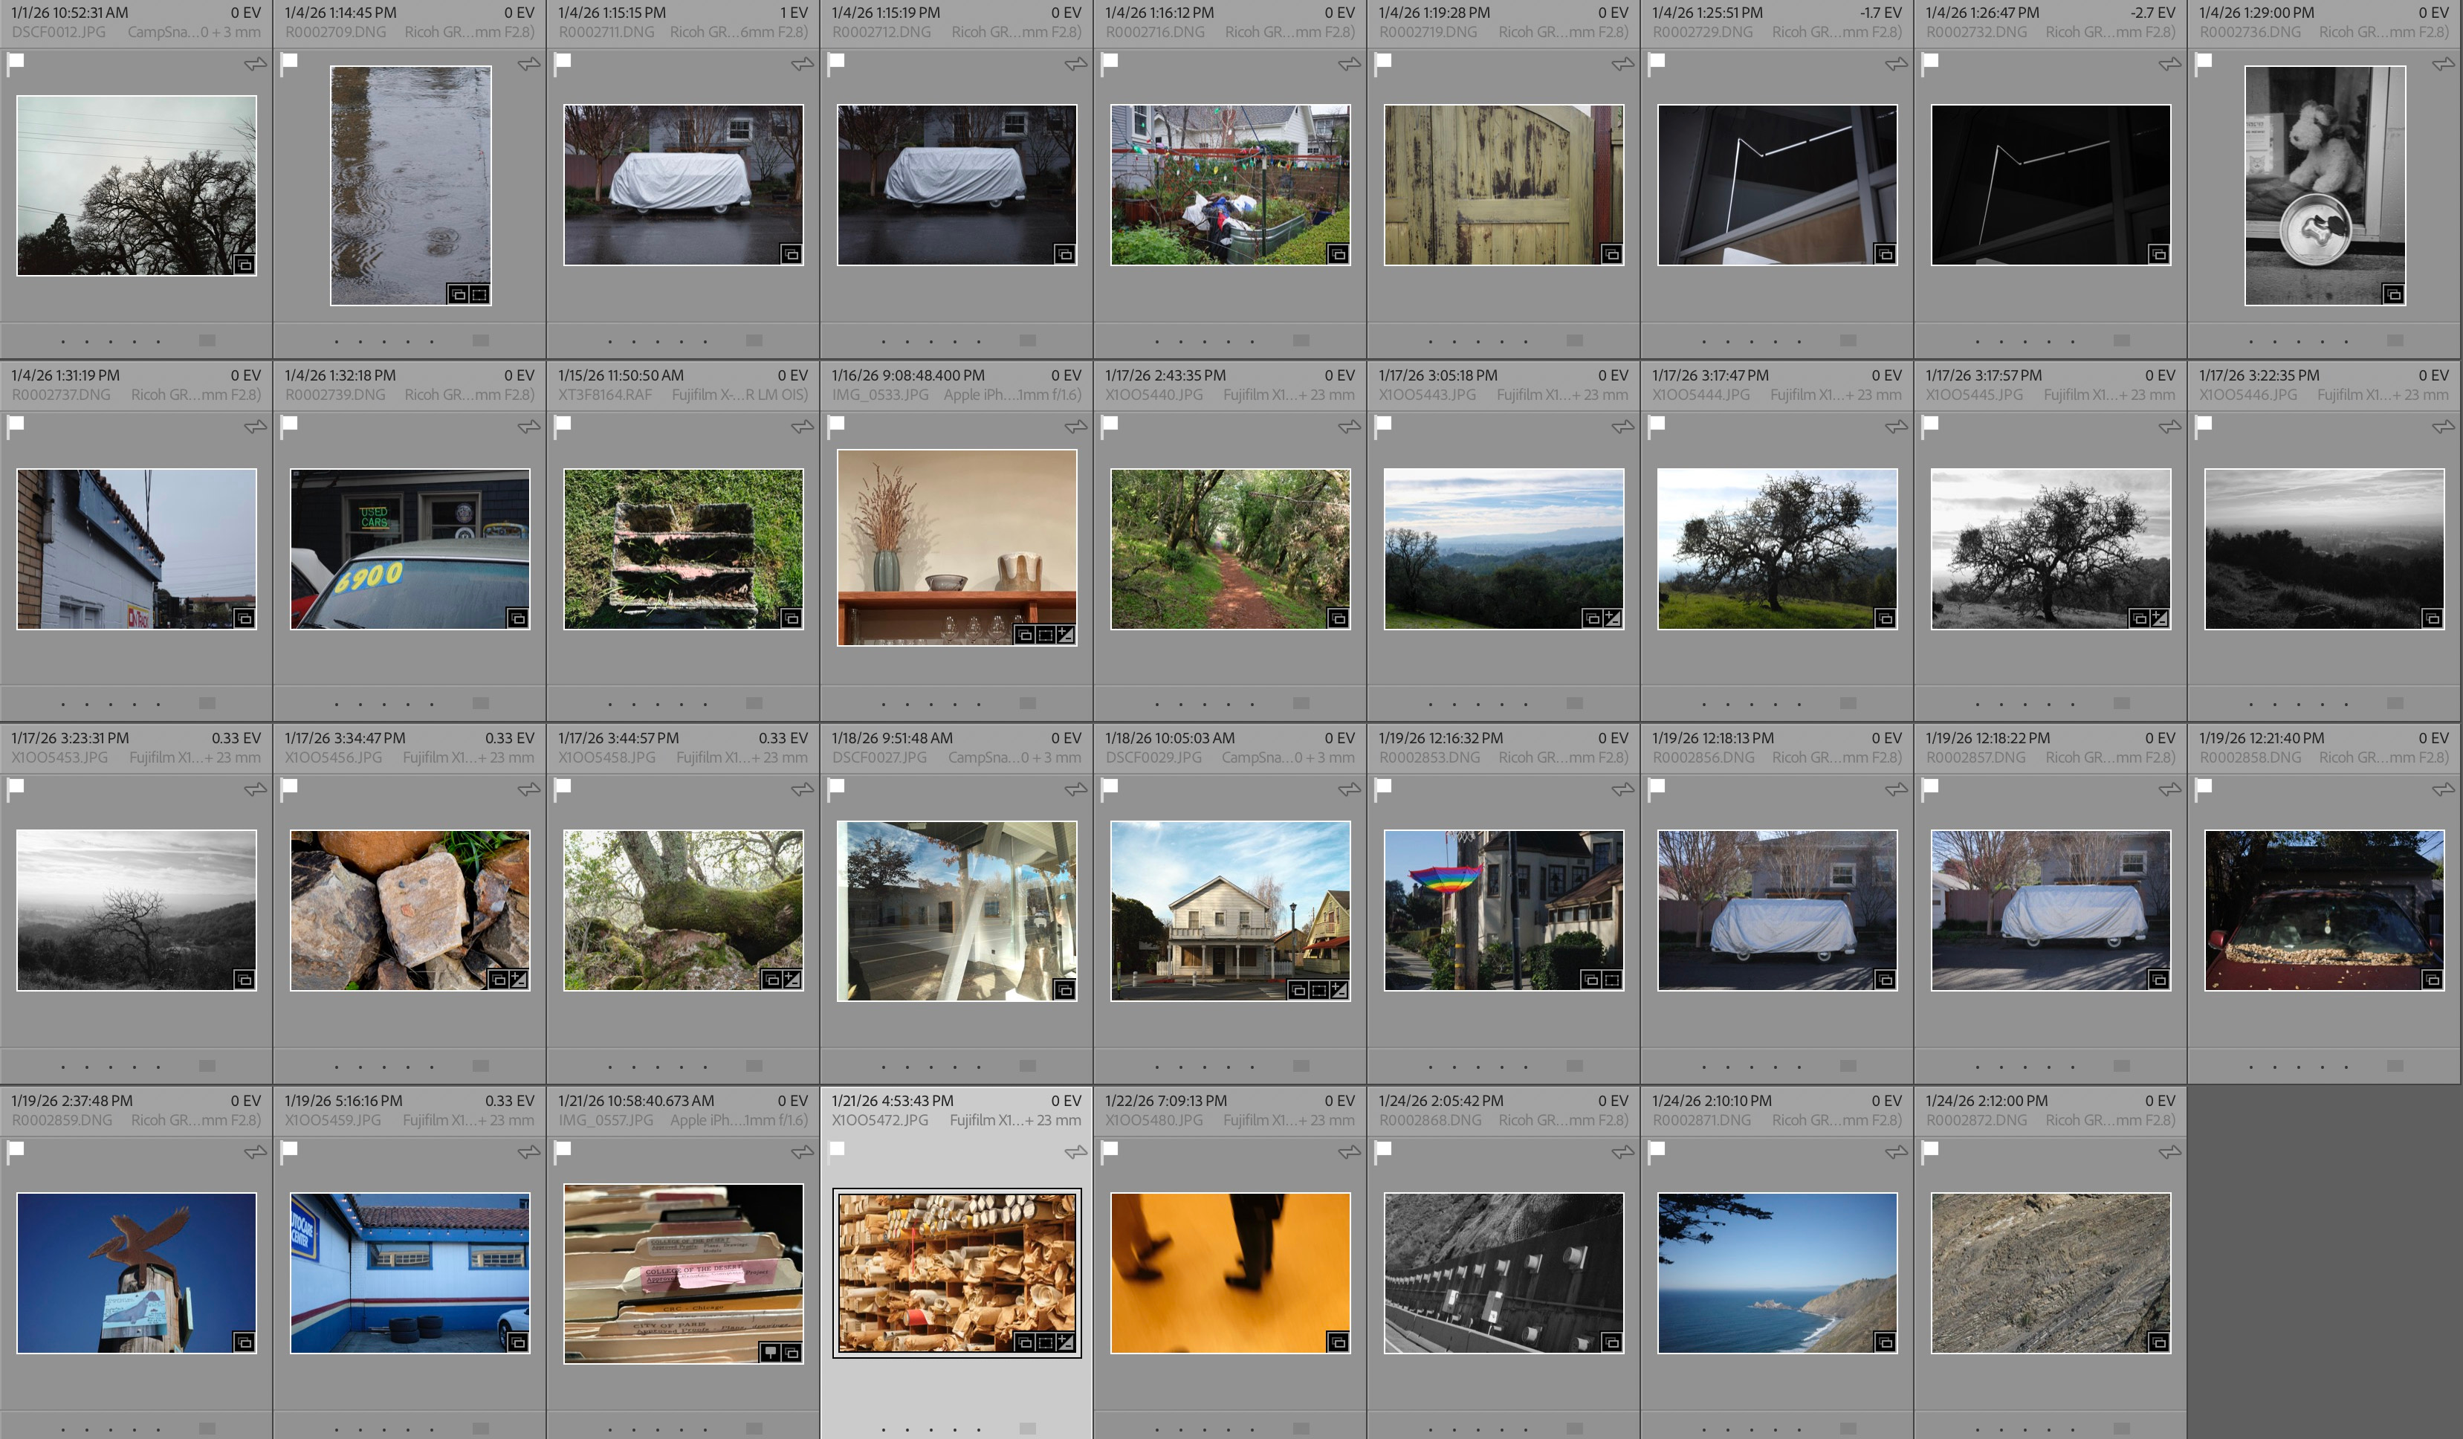Toggle the pick flag on DSCF0029.JPG
The width and height of the screenshot is (2463, 1439).
(x=1110, y=787)
